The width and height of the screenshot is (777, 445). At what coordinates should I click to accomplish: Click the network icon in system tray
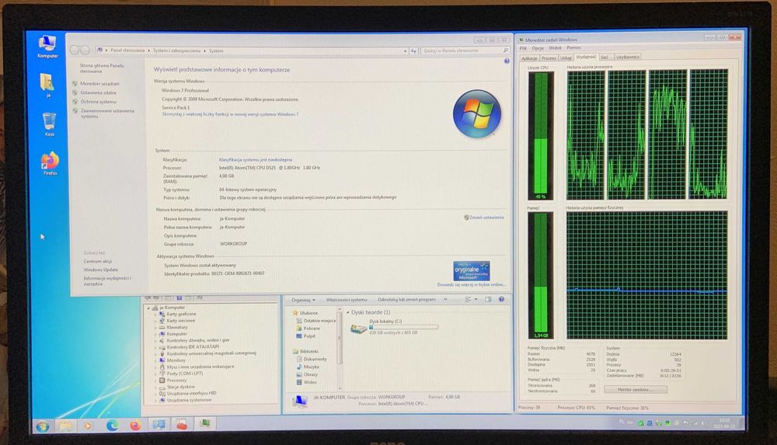[x=695, y=422]
